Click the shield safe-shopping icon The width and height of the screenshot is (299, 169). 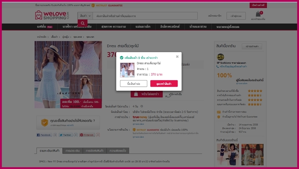click(44, 122)
